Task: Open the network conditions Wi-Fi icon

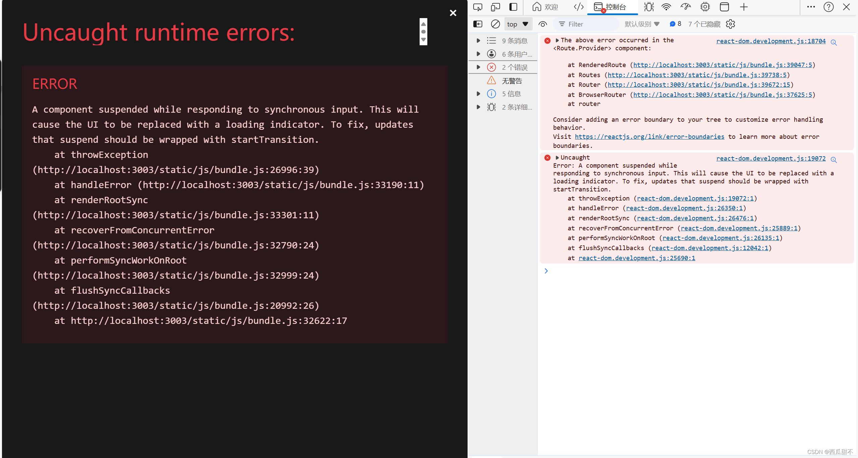Action: pyautogui.click(x=666, y=7)
